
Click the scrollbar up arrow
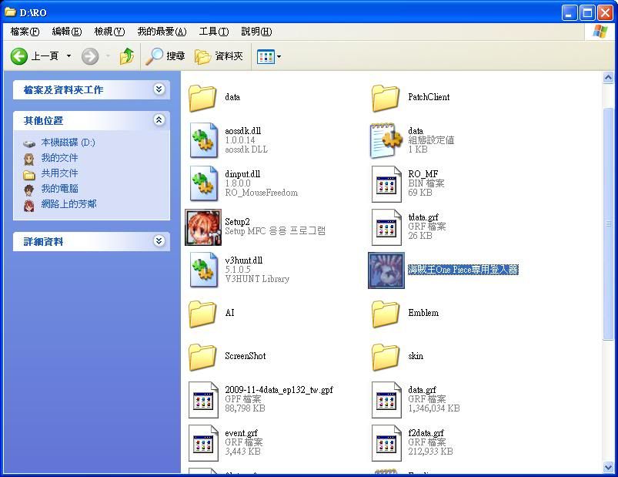(608, 78)
